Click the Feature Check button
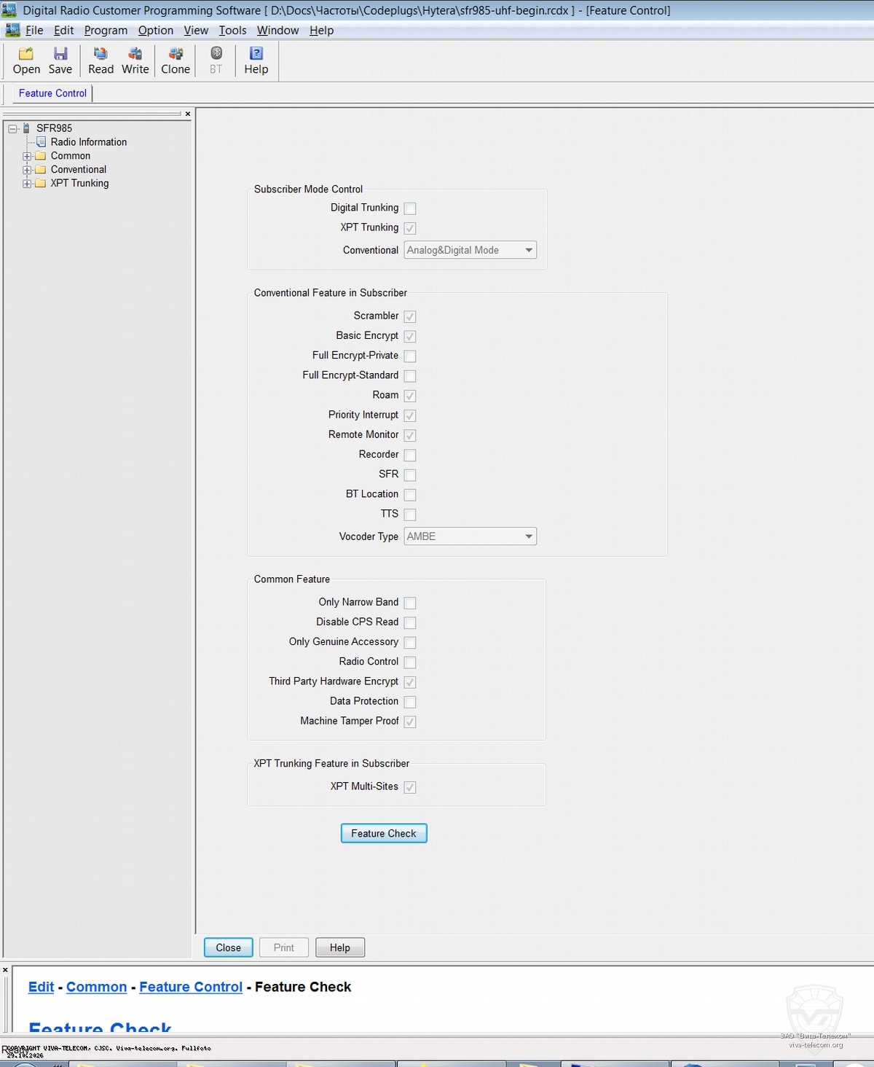The height and width of the screenshot is (1067, 874). click(384, 833)
